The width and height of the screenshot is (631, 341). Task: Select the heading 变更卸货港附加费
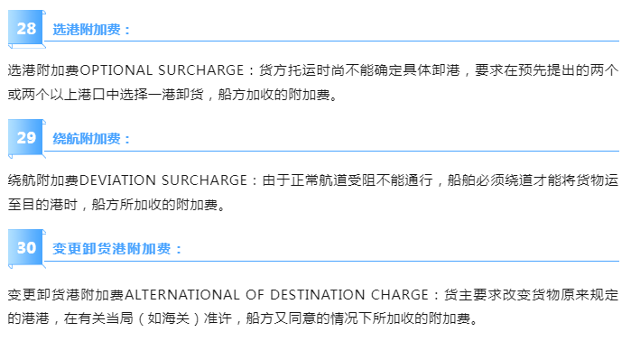[112, 249]
